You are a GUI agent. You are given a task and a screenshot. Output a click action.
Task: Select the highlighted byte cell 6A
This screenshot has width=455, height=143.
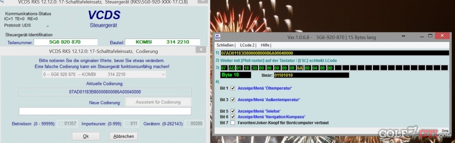300,67
